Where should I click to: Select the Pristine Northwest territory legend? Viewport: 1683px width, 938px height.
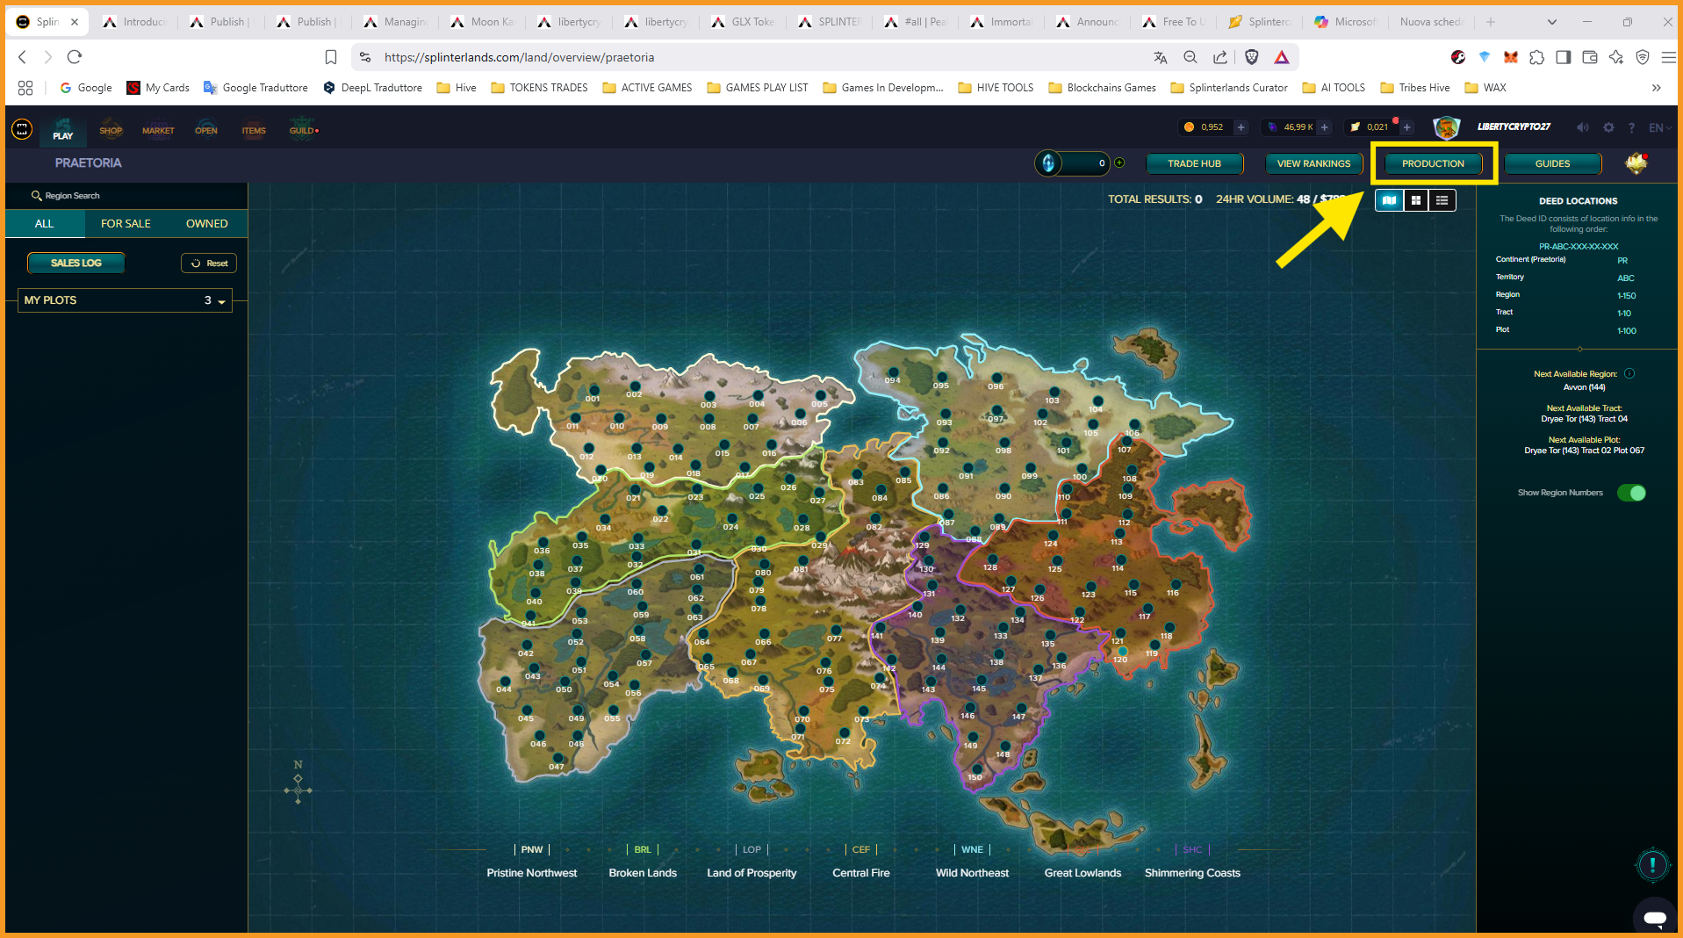[532, 862]
